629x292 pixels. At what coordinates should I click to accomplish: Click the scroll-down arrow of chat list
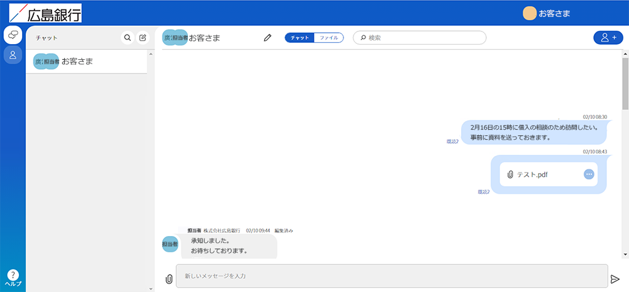(x=150, y=288)
